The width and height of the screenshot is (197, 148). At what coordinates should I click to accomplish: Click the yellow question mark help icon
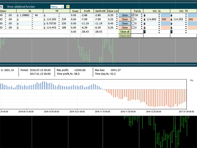68,6
